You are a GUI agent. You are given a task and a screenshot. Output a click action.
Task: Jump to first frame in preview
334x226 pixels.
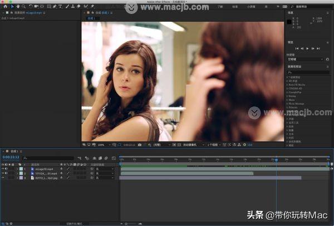point(297,48)
